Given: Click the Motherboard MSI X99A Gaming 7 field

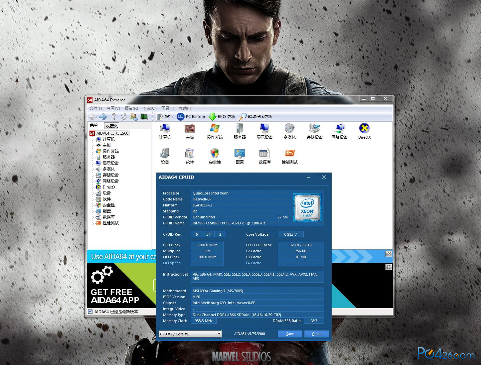Looking at the screenshot, I should (x=257, y=291).
